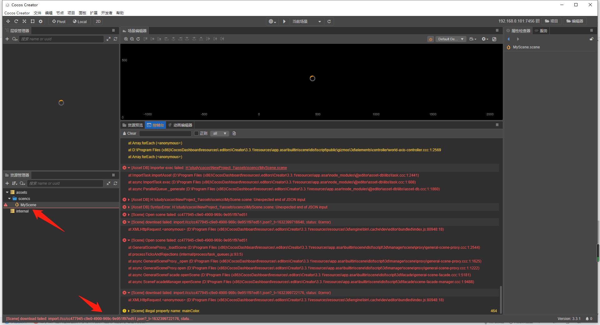The width and height of the screenshot is (600, 325).
Task: Open the 文件 menu
Action: tap(37, 13)
